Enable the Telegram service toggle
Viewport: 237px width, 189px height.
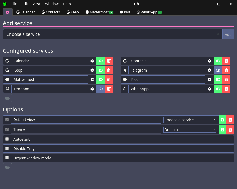pyautogui.click(x=218, y=70)
